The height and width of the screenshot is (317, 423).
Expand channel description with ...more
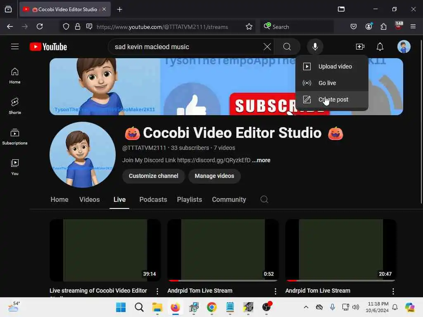coord(261,160)
